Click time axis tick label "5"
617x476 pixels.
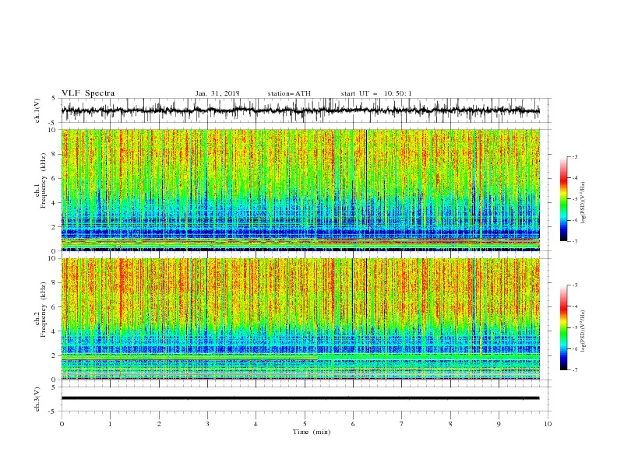305,424
